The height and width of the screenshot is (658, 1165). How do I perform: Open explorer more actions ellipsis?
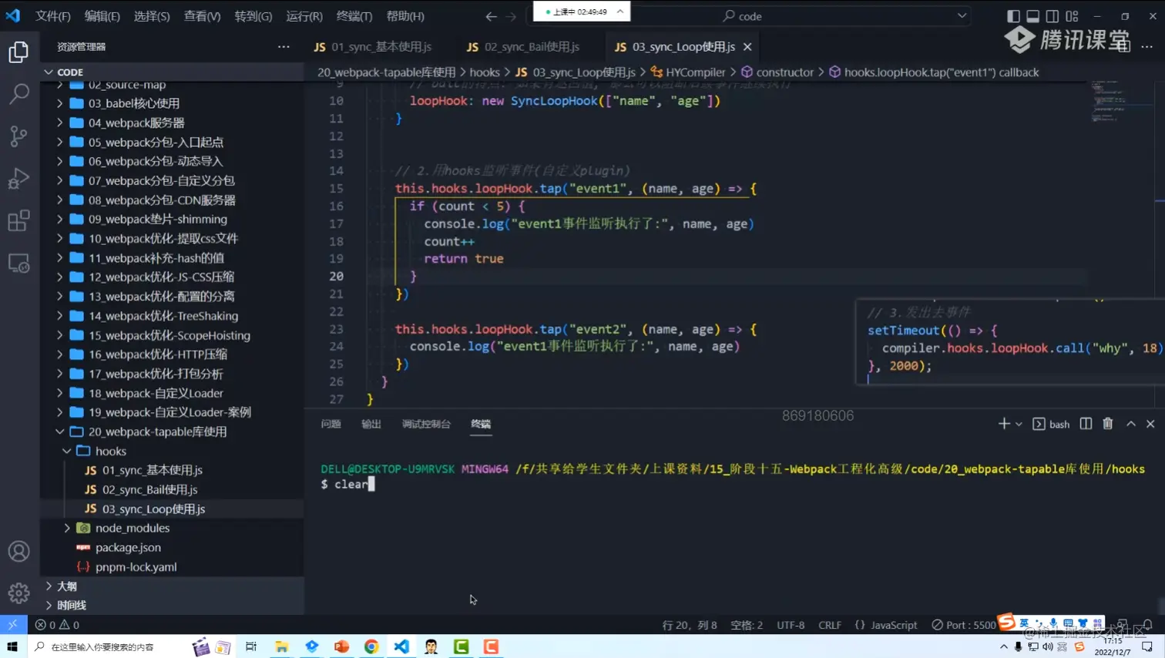coord(284,47)
